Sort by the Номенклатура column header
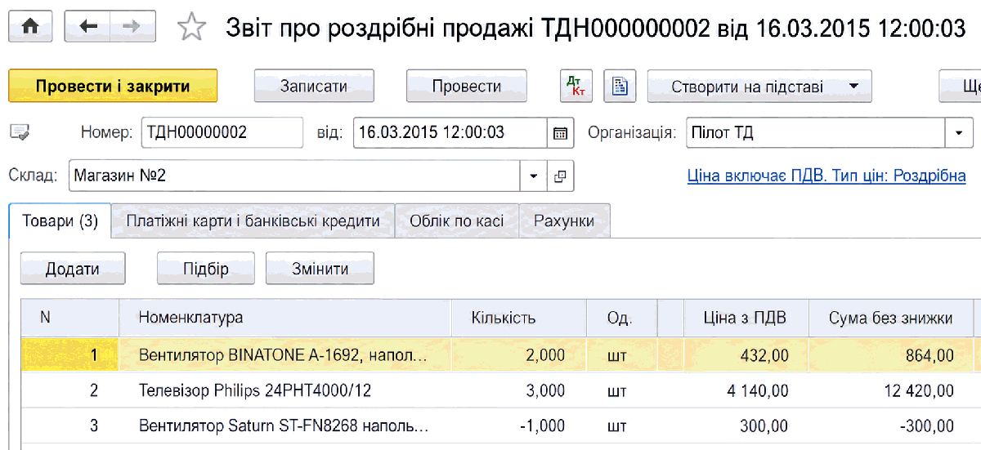Image resolution: width=981 pixels, height=450 pixels. point(285,318)
